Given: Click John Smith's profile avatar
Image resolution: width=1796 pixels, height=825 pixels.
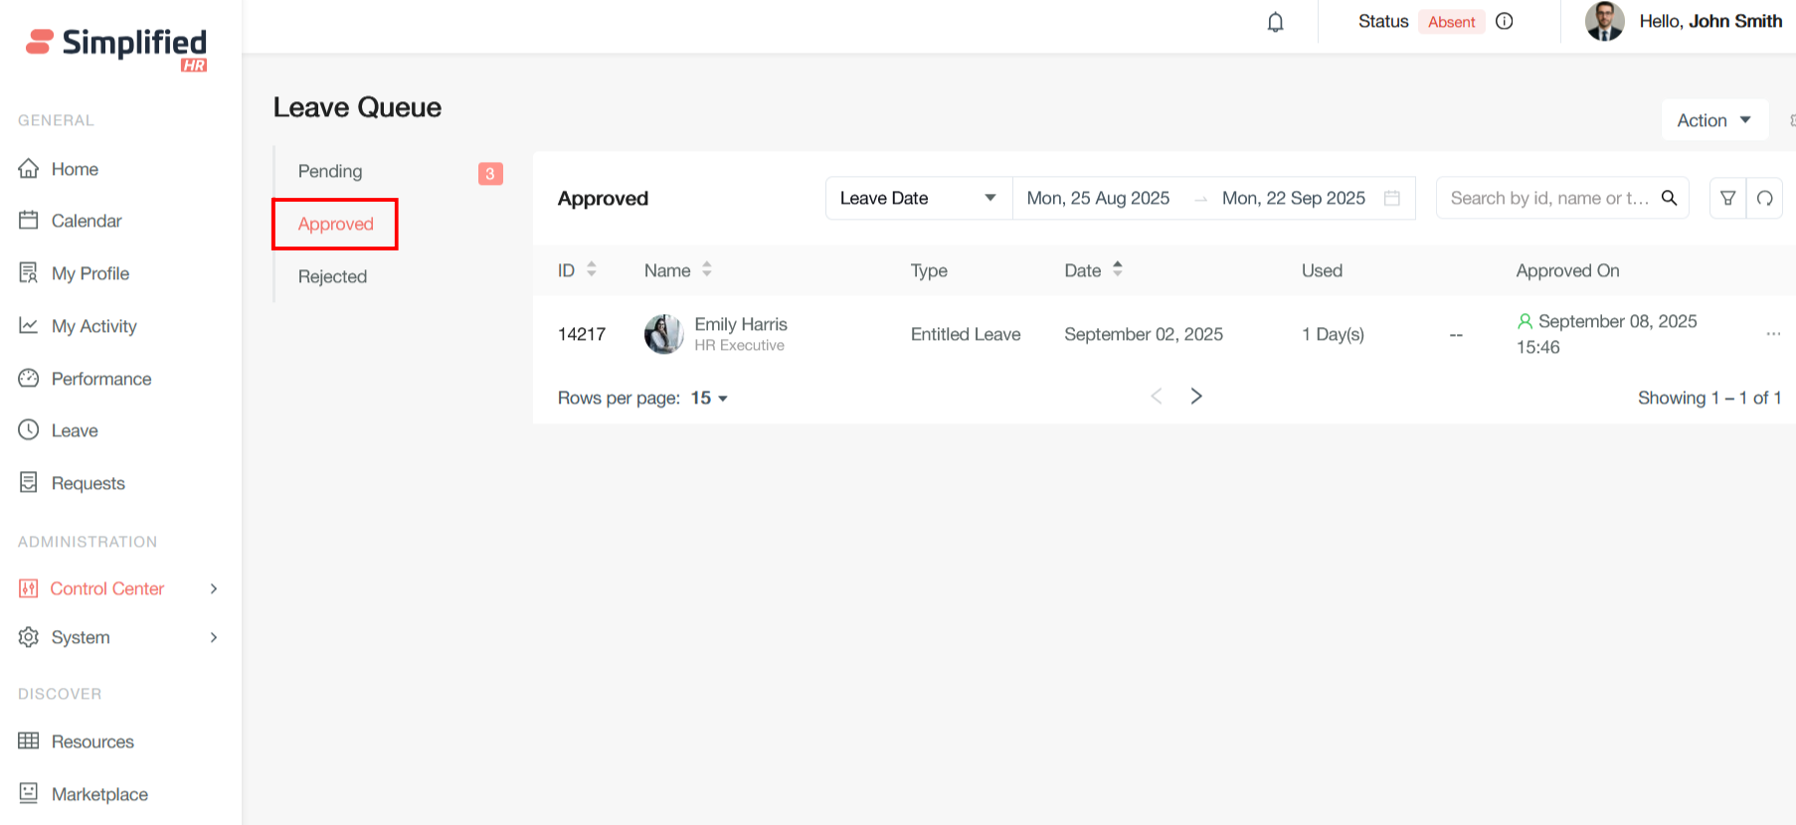Looking at the screenshot, I should click(1604, 21).
